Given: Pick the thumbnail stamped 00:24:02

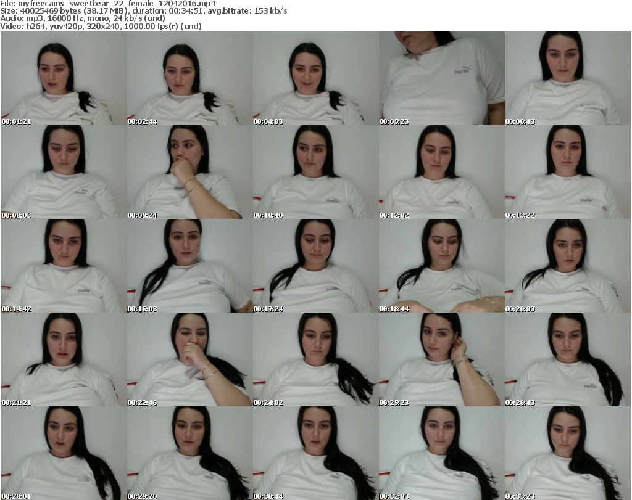Looking at the screenshot, I should [315, 359].
